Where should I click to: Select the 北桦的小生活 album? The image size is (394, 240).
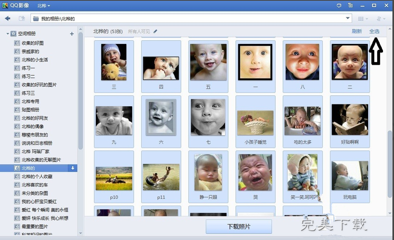click(x=35, y=60)
